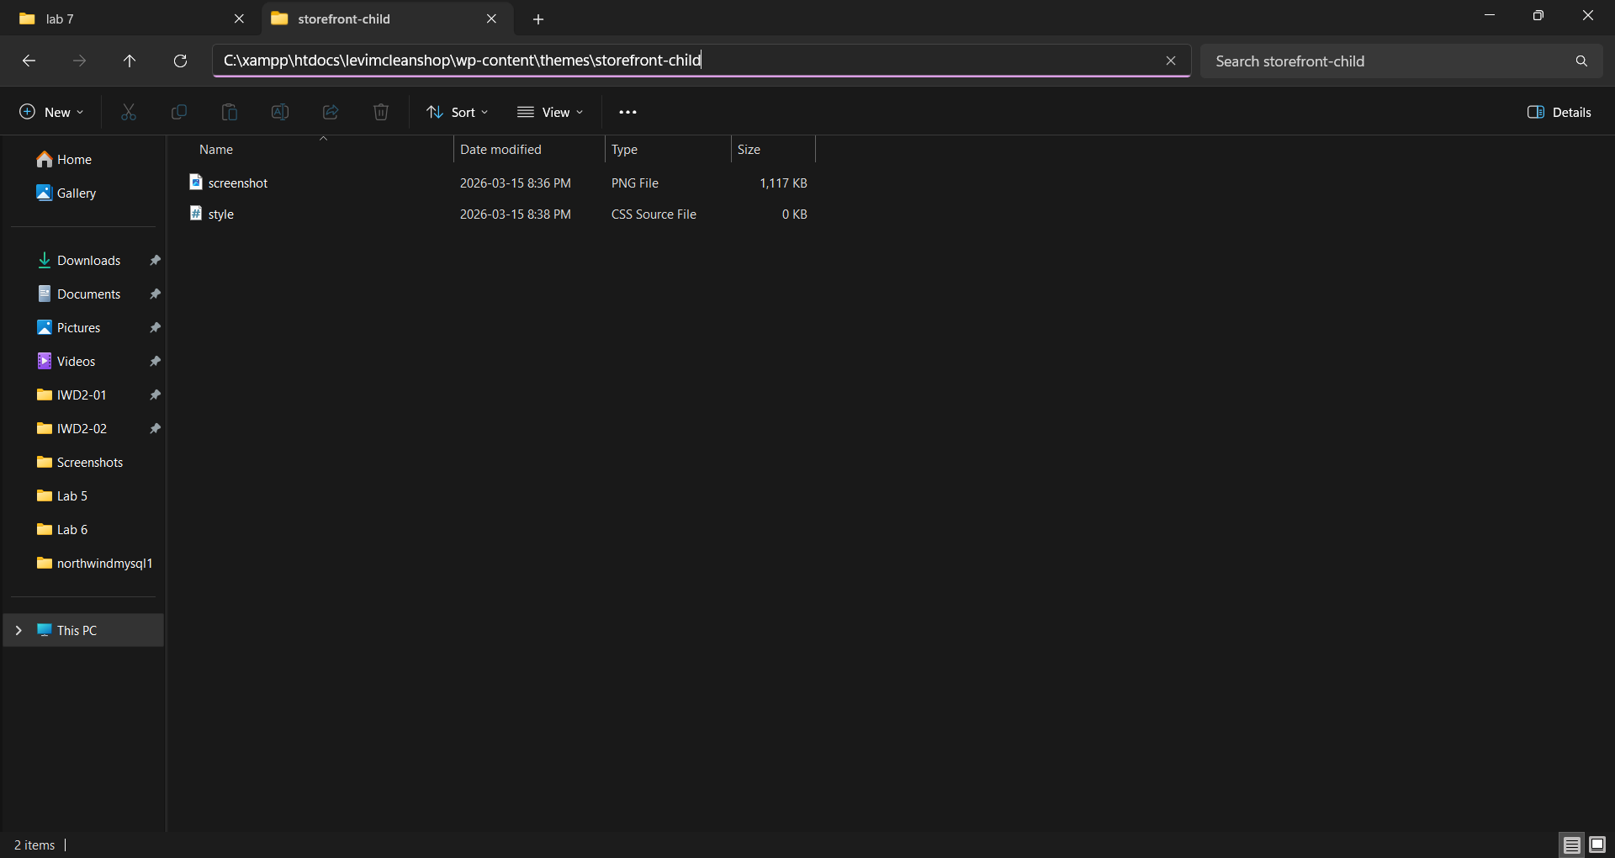Refresh the current folder view
Screen dimensions: 1615x858
pos(180,61)
